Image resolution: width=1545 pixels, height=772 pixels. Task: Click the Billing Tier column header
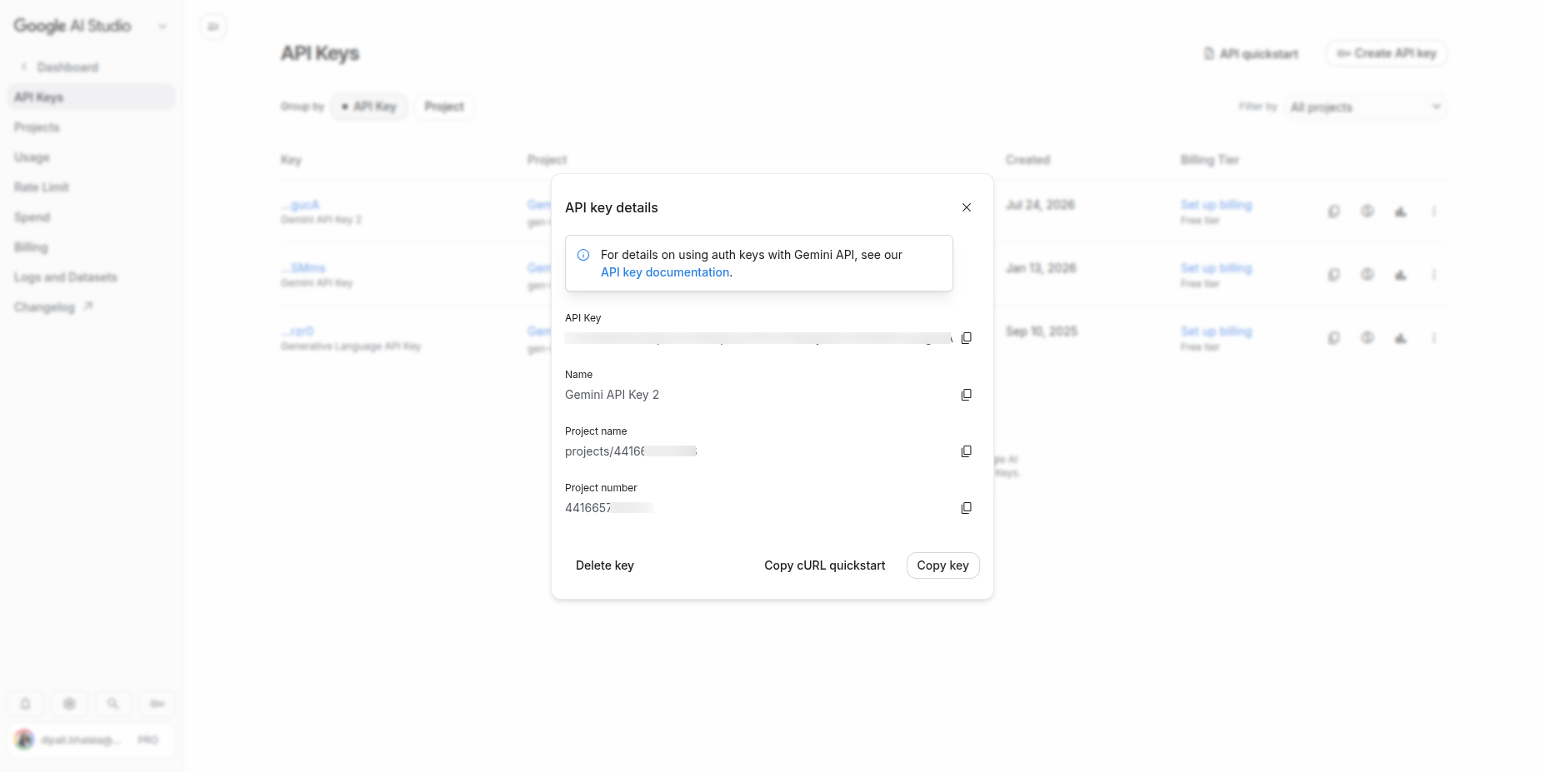[x=1209, y=160]
